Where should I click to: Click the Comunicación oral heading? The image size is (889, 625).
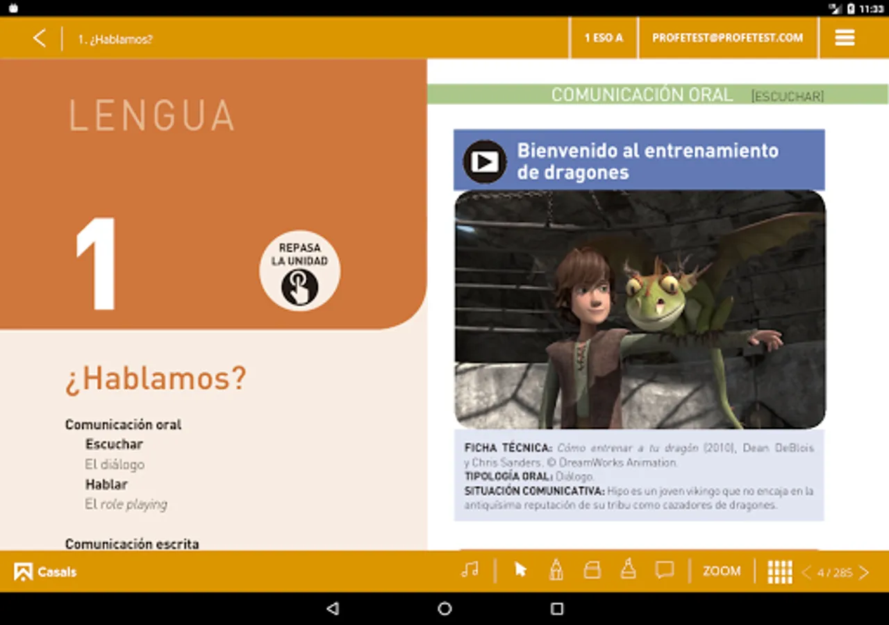tap(123, 424)
